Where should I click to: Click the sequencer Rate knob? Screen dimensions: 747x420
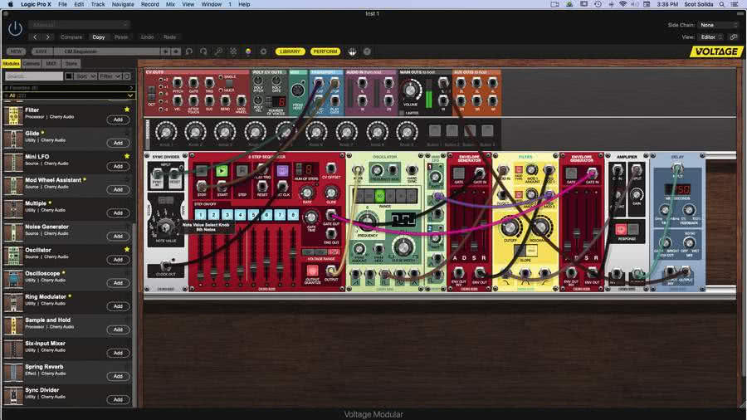pos(307,193)
